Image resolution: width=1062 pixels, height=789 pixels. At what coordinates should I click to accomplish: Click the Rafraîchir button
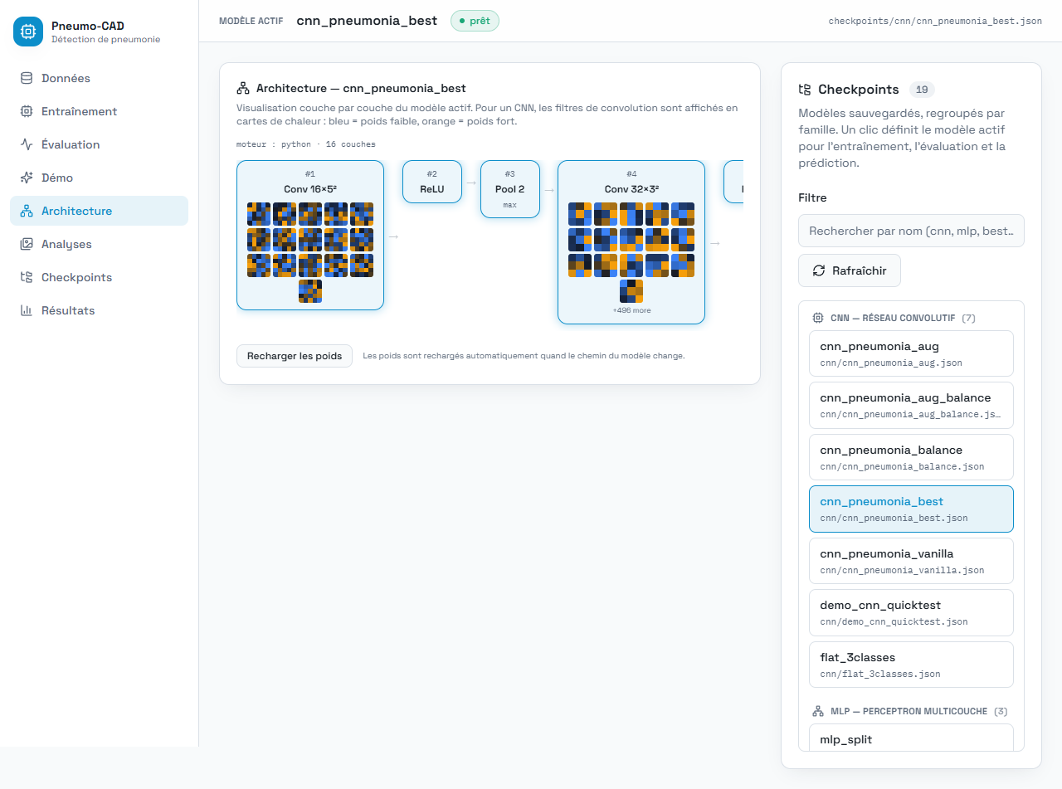pos(850,270)
